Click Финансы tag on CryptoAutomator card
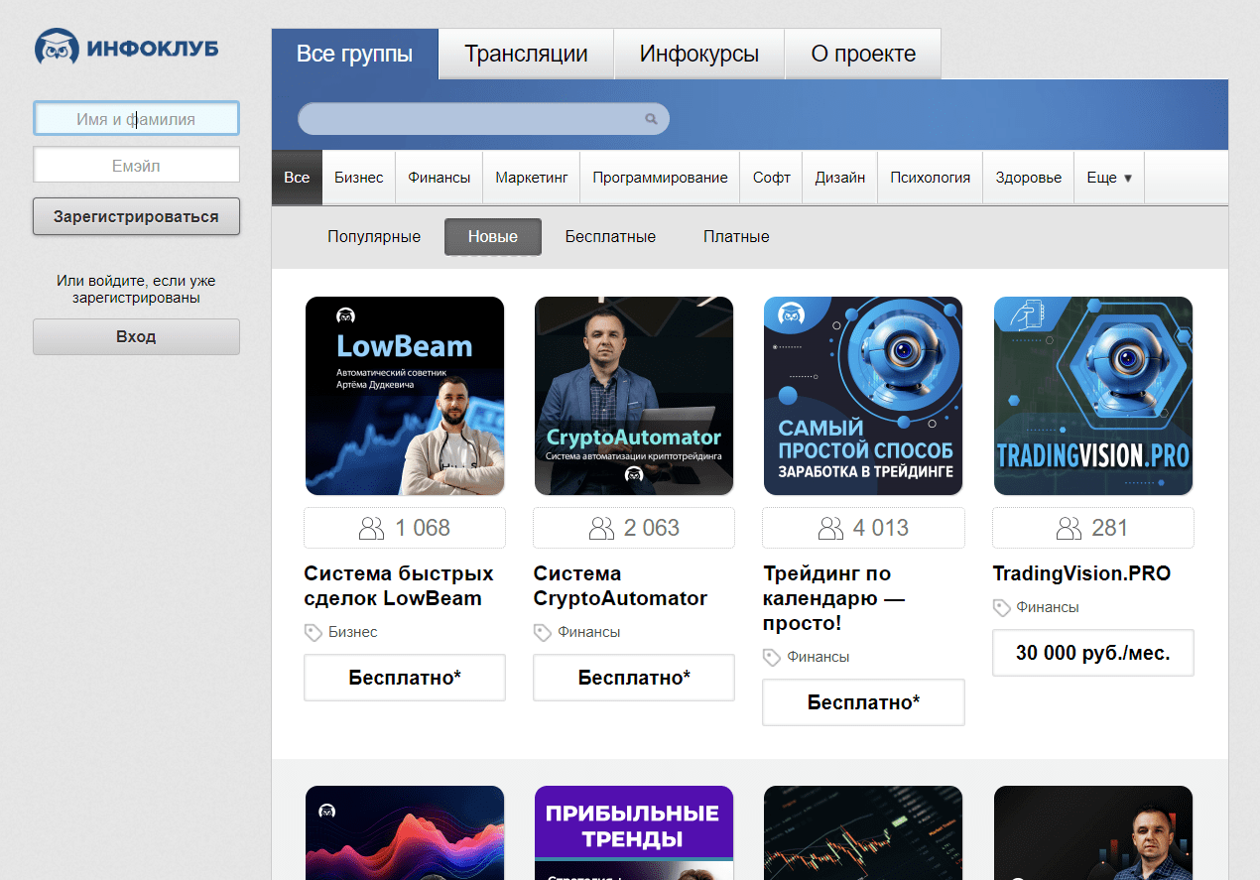 589,632
